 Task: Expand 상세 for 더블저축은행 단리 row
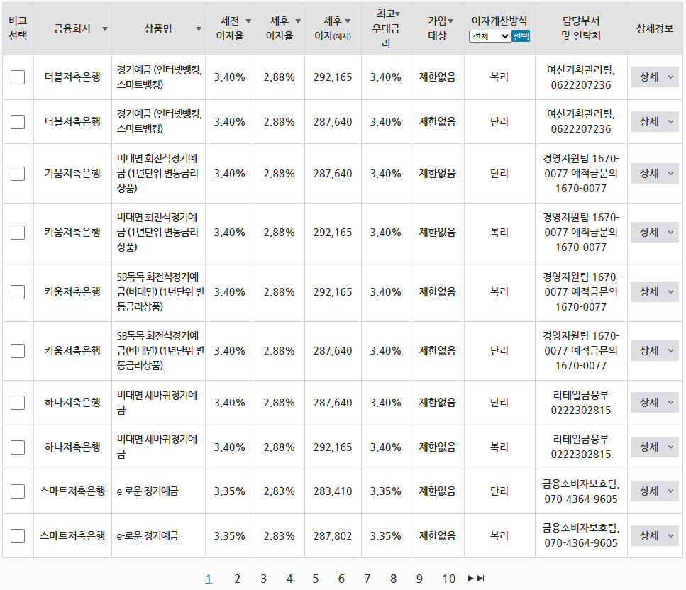[x=655, y=121]
